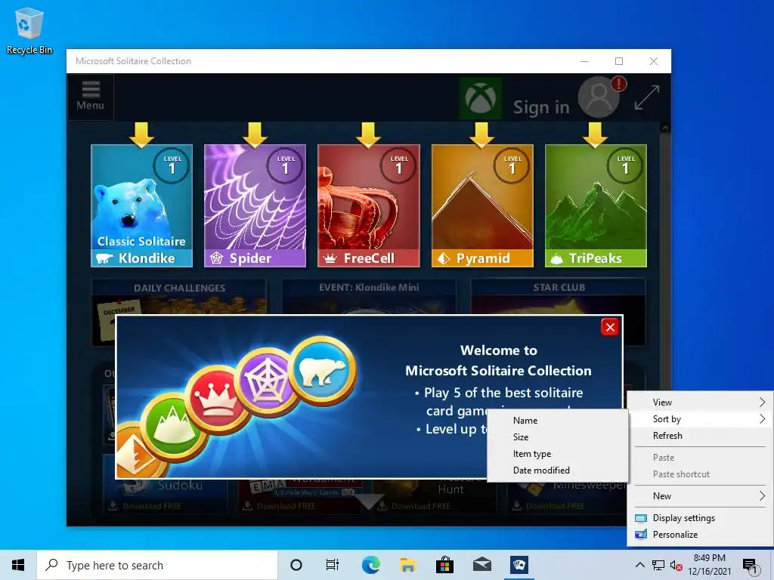Click the Solitaire Collection taskbar icon
This screenshot has height=580, width=774.
point(519,565)
